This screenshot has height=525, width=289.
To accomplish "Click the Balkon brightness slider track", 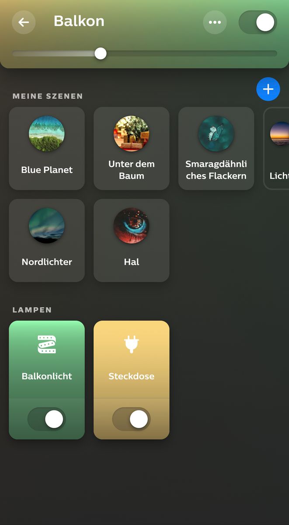I will coord(145,53).
